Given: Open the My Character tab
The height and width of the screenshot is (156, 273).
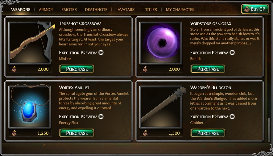Looking at the screenshot, I should (180, 10).
